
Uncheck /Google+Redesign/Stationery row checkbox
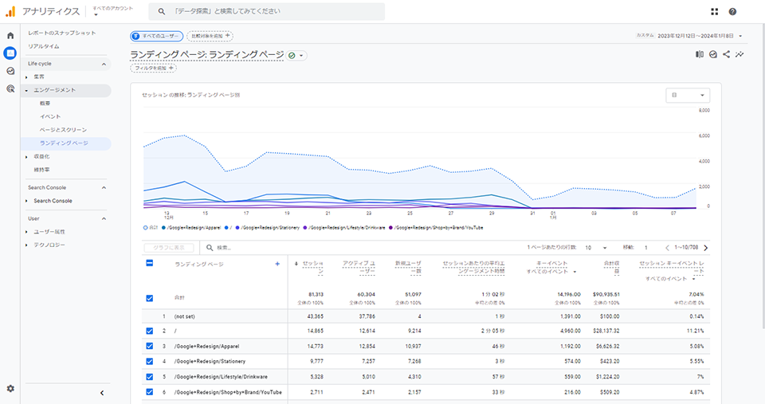point(149,361)
